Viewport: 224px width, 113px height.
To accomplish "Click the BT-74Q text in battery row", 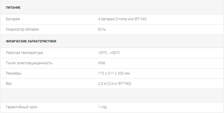I will [141, 19].
